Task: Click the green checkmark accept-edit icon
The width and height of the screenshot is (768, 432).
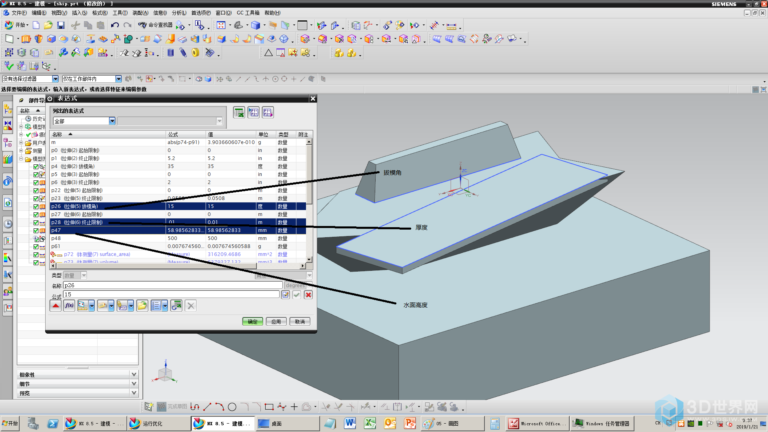Action: (x=296, y=295)
